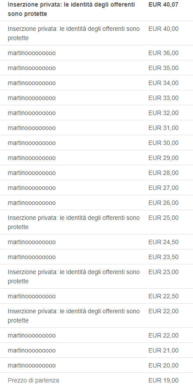Image resolution: width=193 pixels, height=386 pixels.
Task: Click the Prezzo di partenza label
Action: point(33,380)
